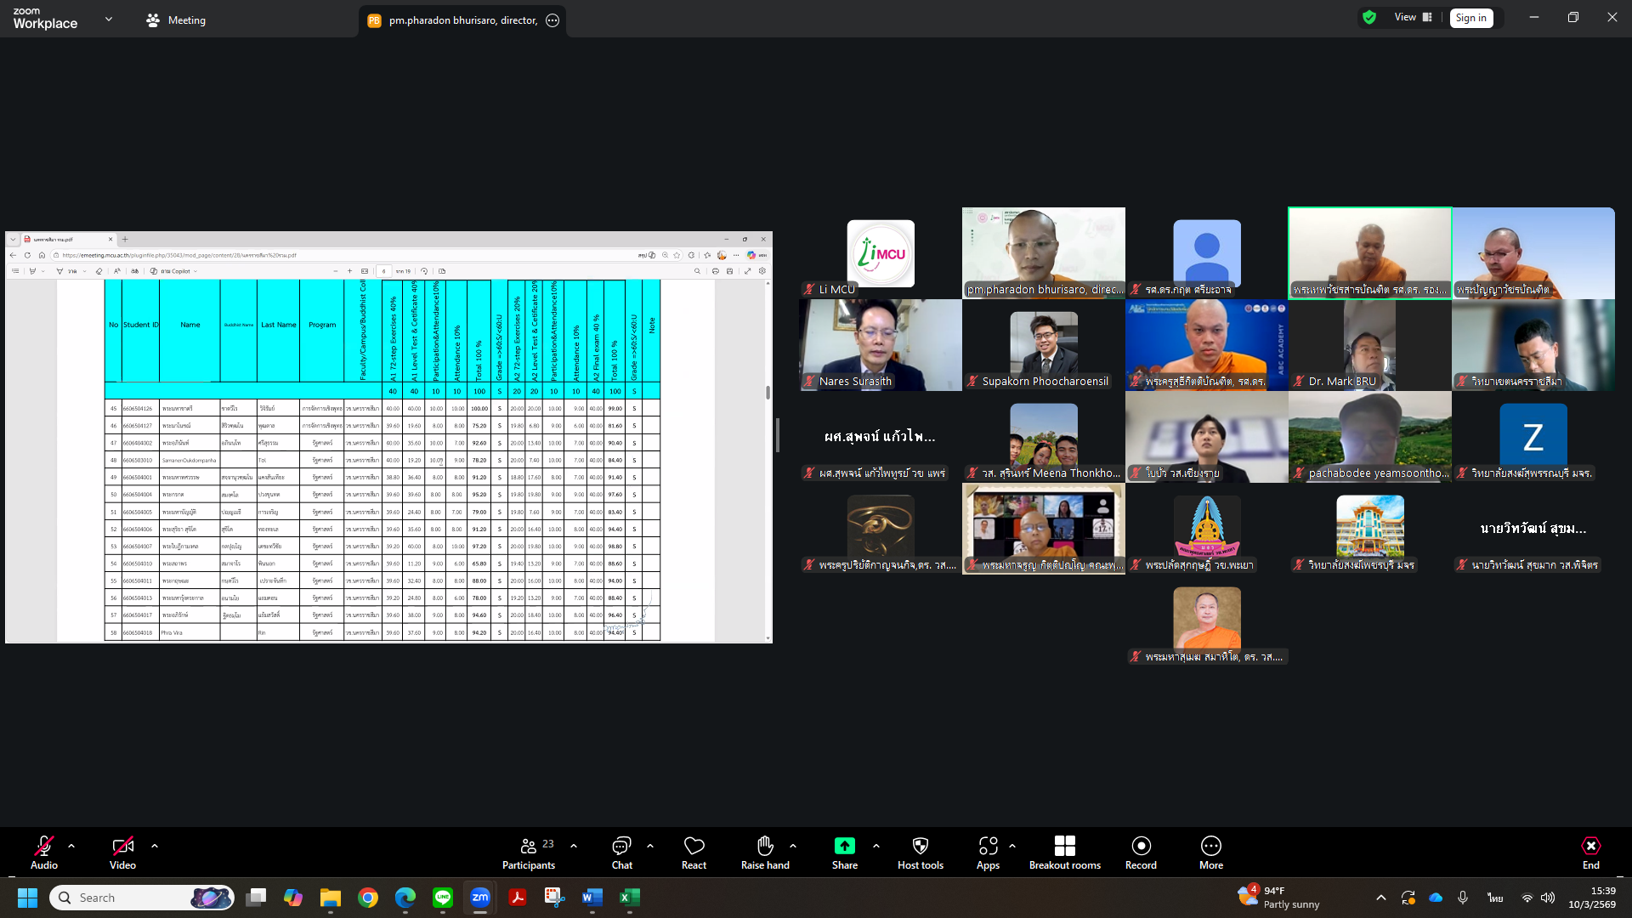The width and height of the screenshot is (1632, 918).
Task: Unmute the microphone Audio button
Action: pos(44,853)
